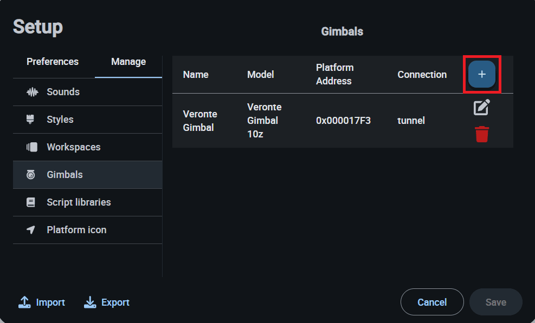Click the waveform icon next to Sounds
Screen dimensions: 535x323
click(x=33, y=92)
